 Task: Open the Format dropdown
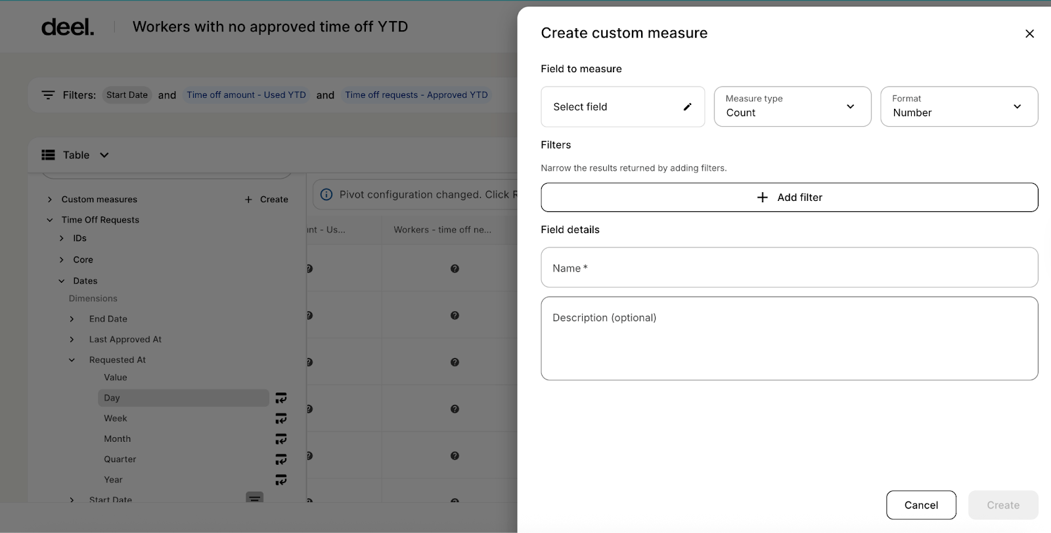click(x=958, y=106)
